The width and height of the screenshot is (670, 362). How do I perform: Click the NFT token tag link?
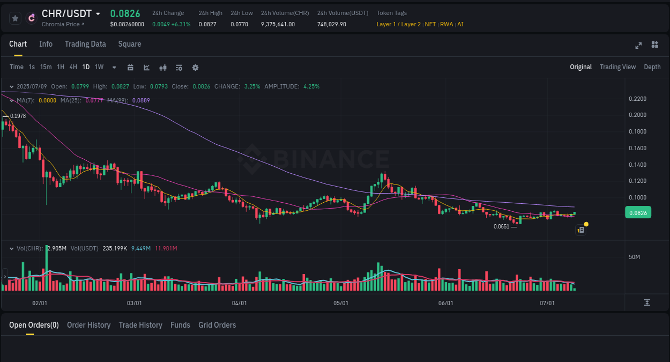430,24
